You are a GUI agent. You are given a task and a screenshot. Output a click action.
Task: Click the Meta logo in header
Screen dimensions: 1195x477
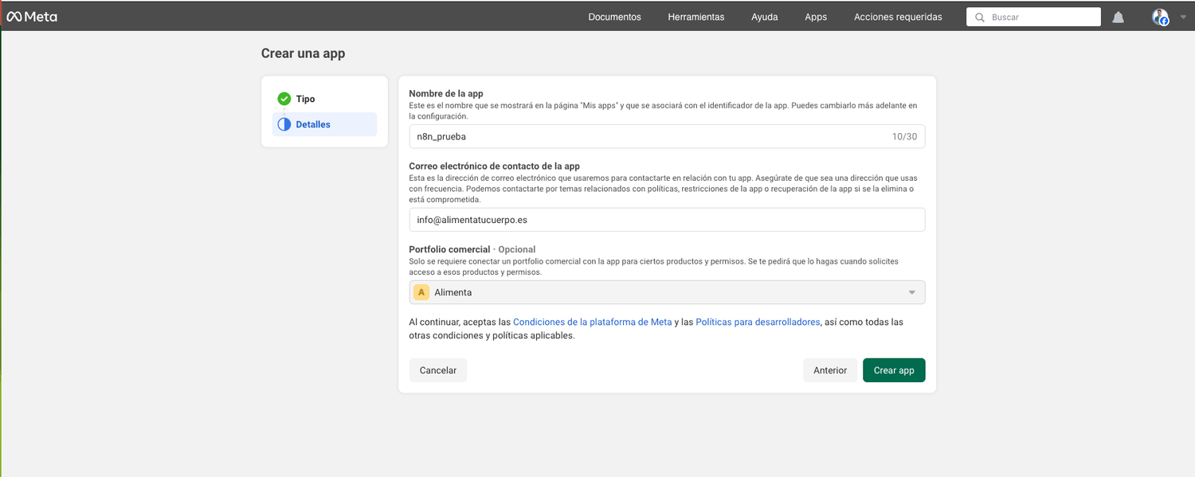32,17
